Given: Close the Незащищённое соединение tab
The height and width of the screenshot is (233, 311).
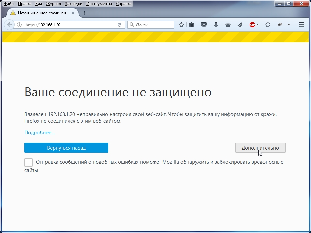Looking at the screenshot, I should 73,13.
